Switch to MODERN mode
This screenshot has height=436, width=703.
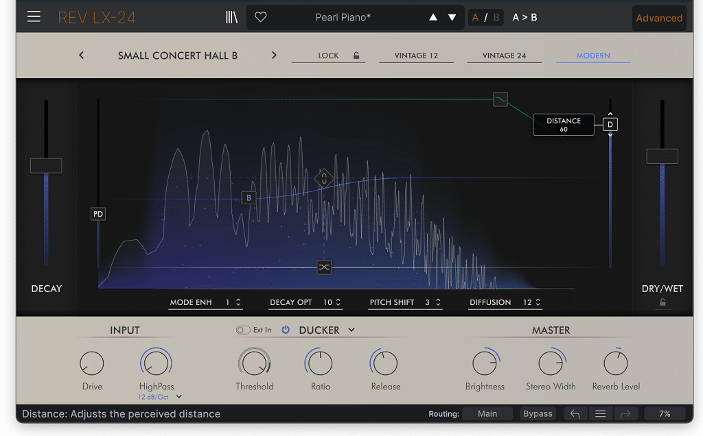pyautogui.click(x=593, y=56)
